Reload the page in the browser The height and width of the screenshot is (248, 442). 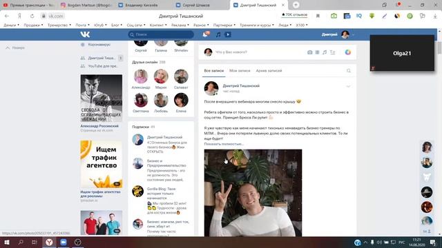(32, 16)
